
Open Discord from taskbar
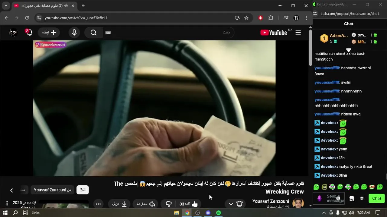(208, 213)
